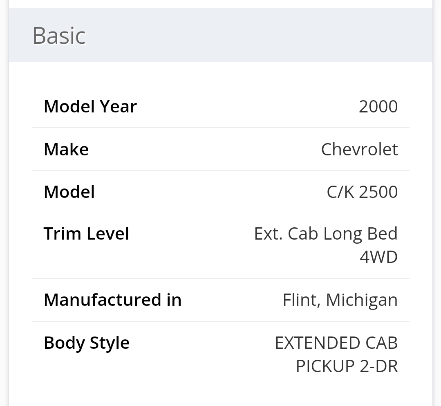The height and width of the screenshot is (406, 441).
Task: Click the "Flint, Michigan" value
Action: (x=340, y=300)
